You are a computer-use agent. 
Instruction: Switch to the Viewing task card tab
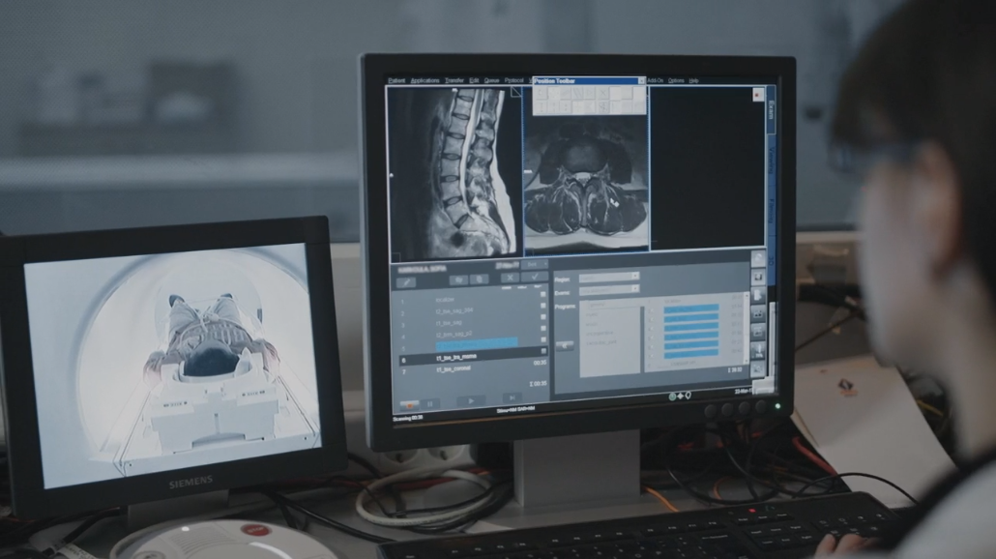click(x=771, y=159)
